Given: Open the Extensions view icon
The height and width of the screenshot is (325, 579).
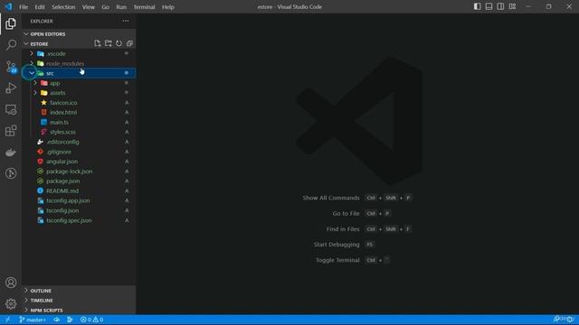Looking at the screenshot, I should click(11, 131).
